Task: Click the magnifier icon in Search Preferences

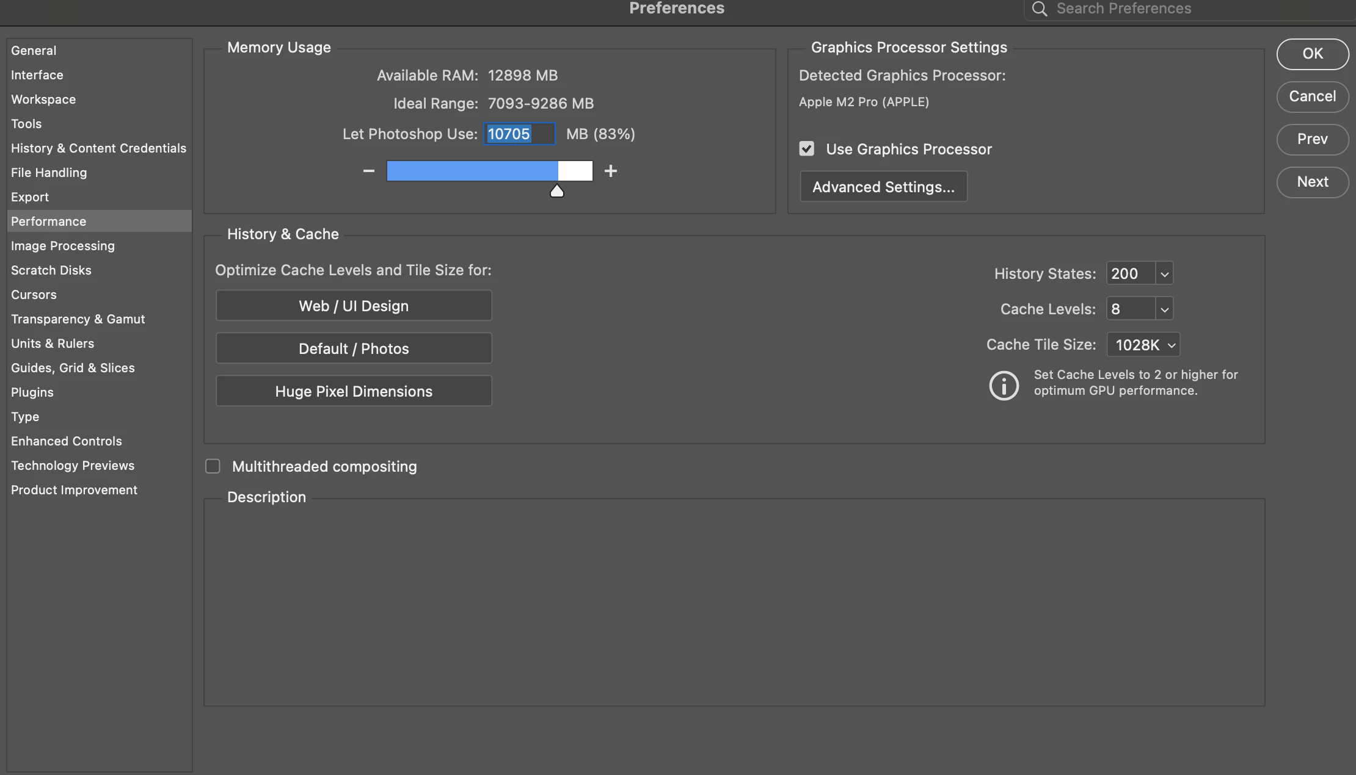Action: click(x=1039, y=9)
